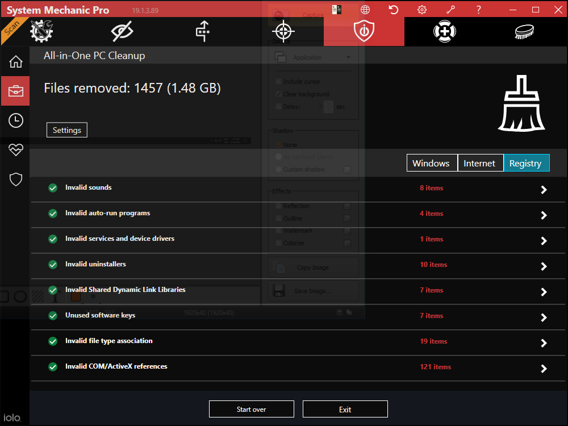Toggle Invalid auto-run programs green checkmark
Image resolution: width=568 pixels, height=426 pixels.
coord(53,214)
